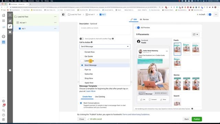Open the Chrome menu in menu bar
This screenshot has width=220, height=124.
pos(7,1)
